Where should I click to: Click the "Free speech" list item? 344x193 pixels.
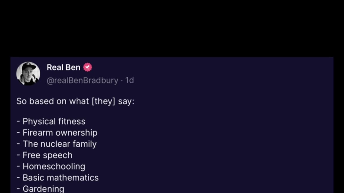point(44,155)
